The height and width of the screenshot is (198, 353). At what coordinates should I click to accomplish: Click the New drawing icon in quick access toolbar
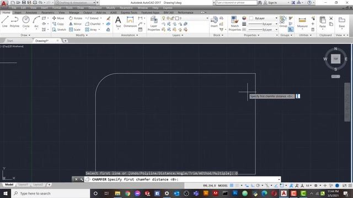click(x=13, y=3)
